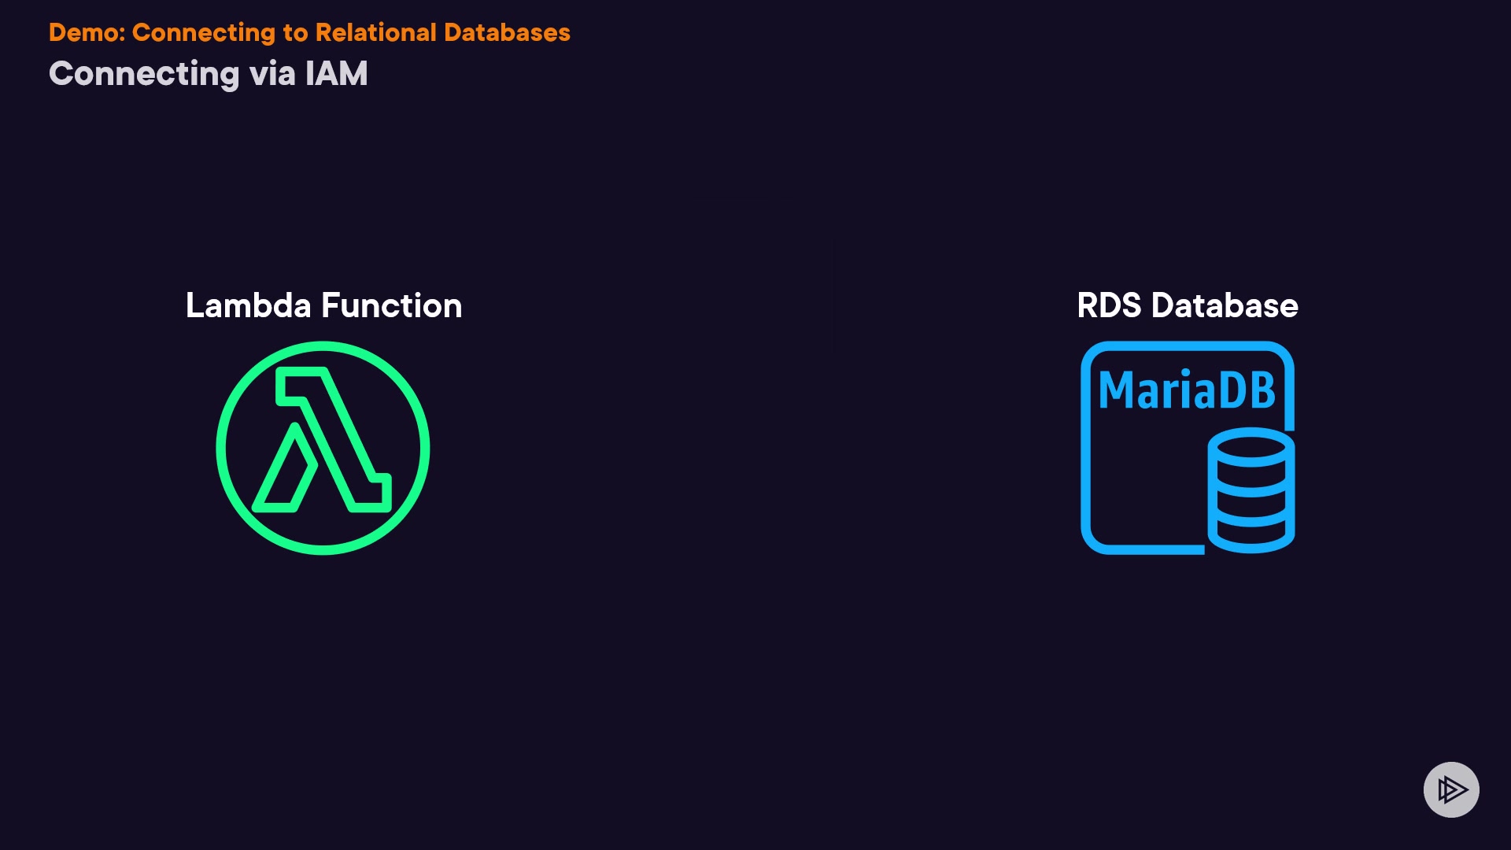Screen dimensions: 1511x850
Task: Click the word "via" in subtitle
Action: (272, 74)
